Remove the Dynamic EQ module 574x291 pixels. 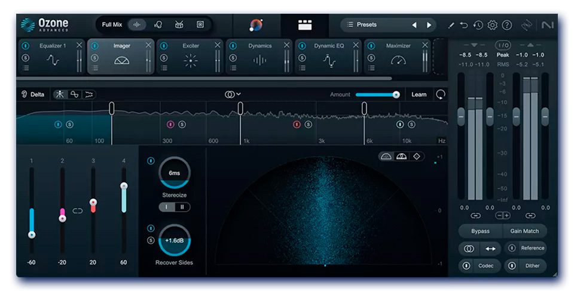pyautogui.click(x=355, y=45)
